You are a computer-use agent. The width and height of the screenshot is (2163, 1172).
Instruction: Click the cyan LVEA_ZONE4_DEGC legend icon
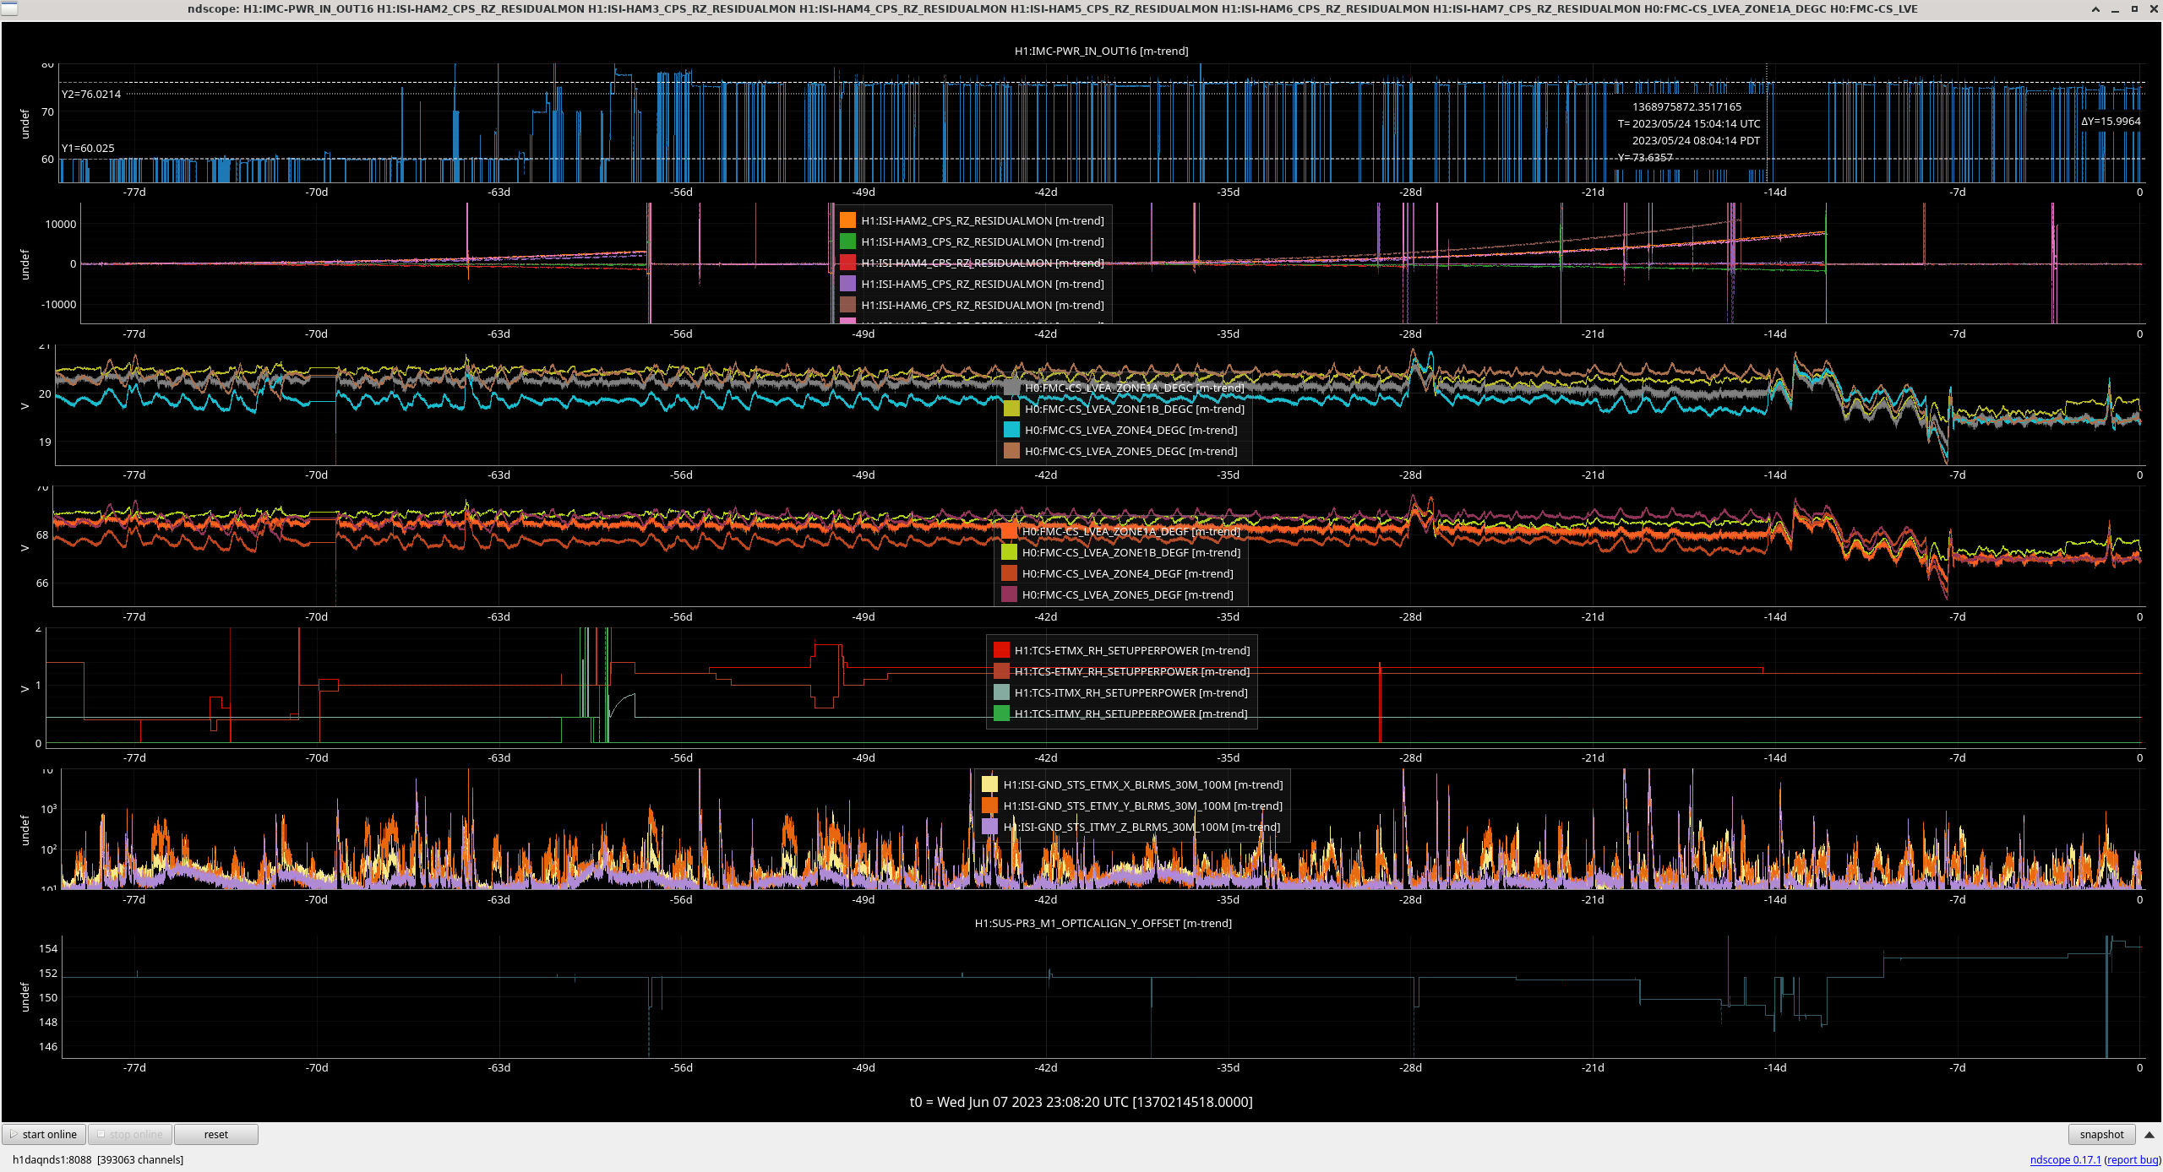[x=1011, y=430]
